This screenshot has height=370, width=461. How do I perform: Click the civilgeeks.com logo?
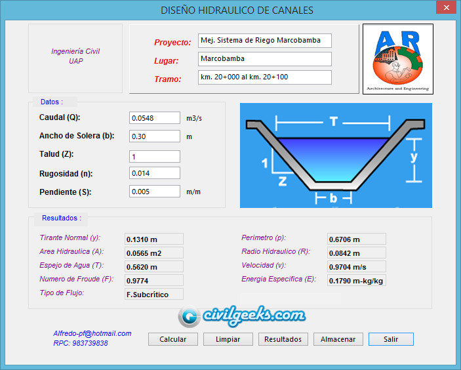tap(242, 316)
